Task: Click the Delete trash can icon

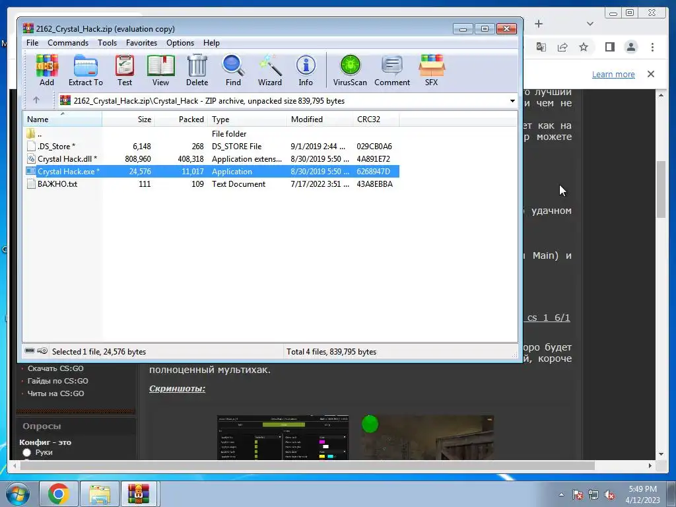Action: (x=197, y=70)
